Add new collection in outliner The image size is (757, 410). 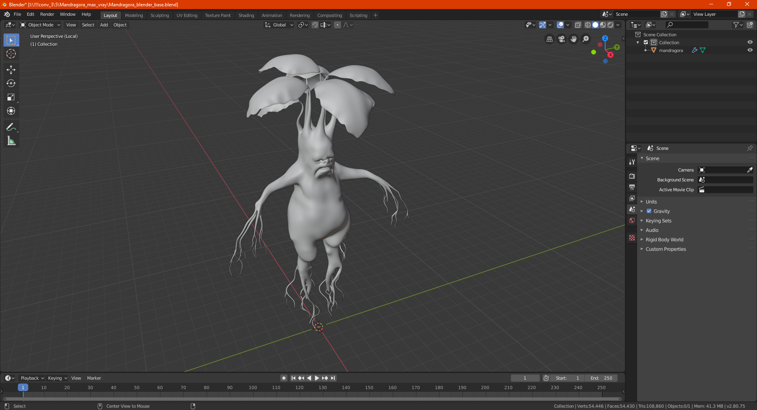[750, 25]
